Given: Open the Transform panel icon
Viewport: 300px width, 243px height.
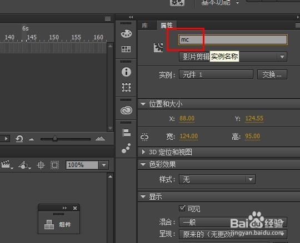Looking at the screenshot, I should coord(126,87).
